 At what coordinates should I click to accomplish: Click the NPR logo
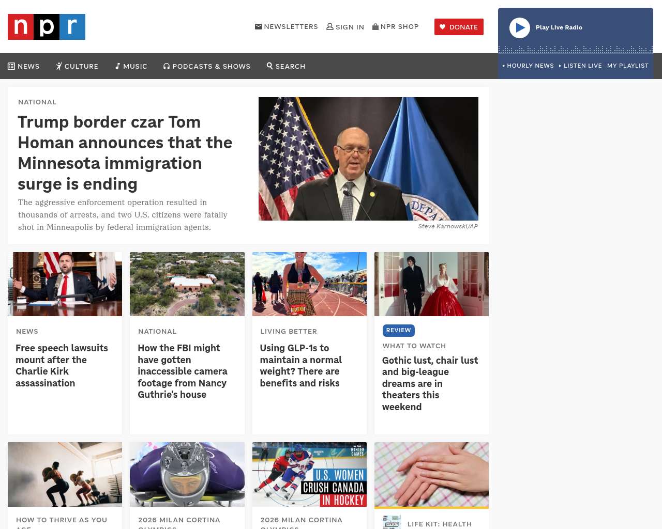pos(47,27)
